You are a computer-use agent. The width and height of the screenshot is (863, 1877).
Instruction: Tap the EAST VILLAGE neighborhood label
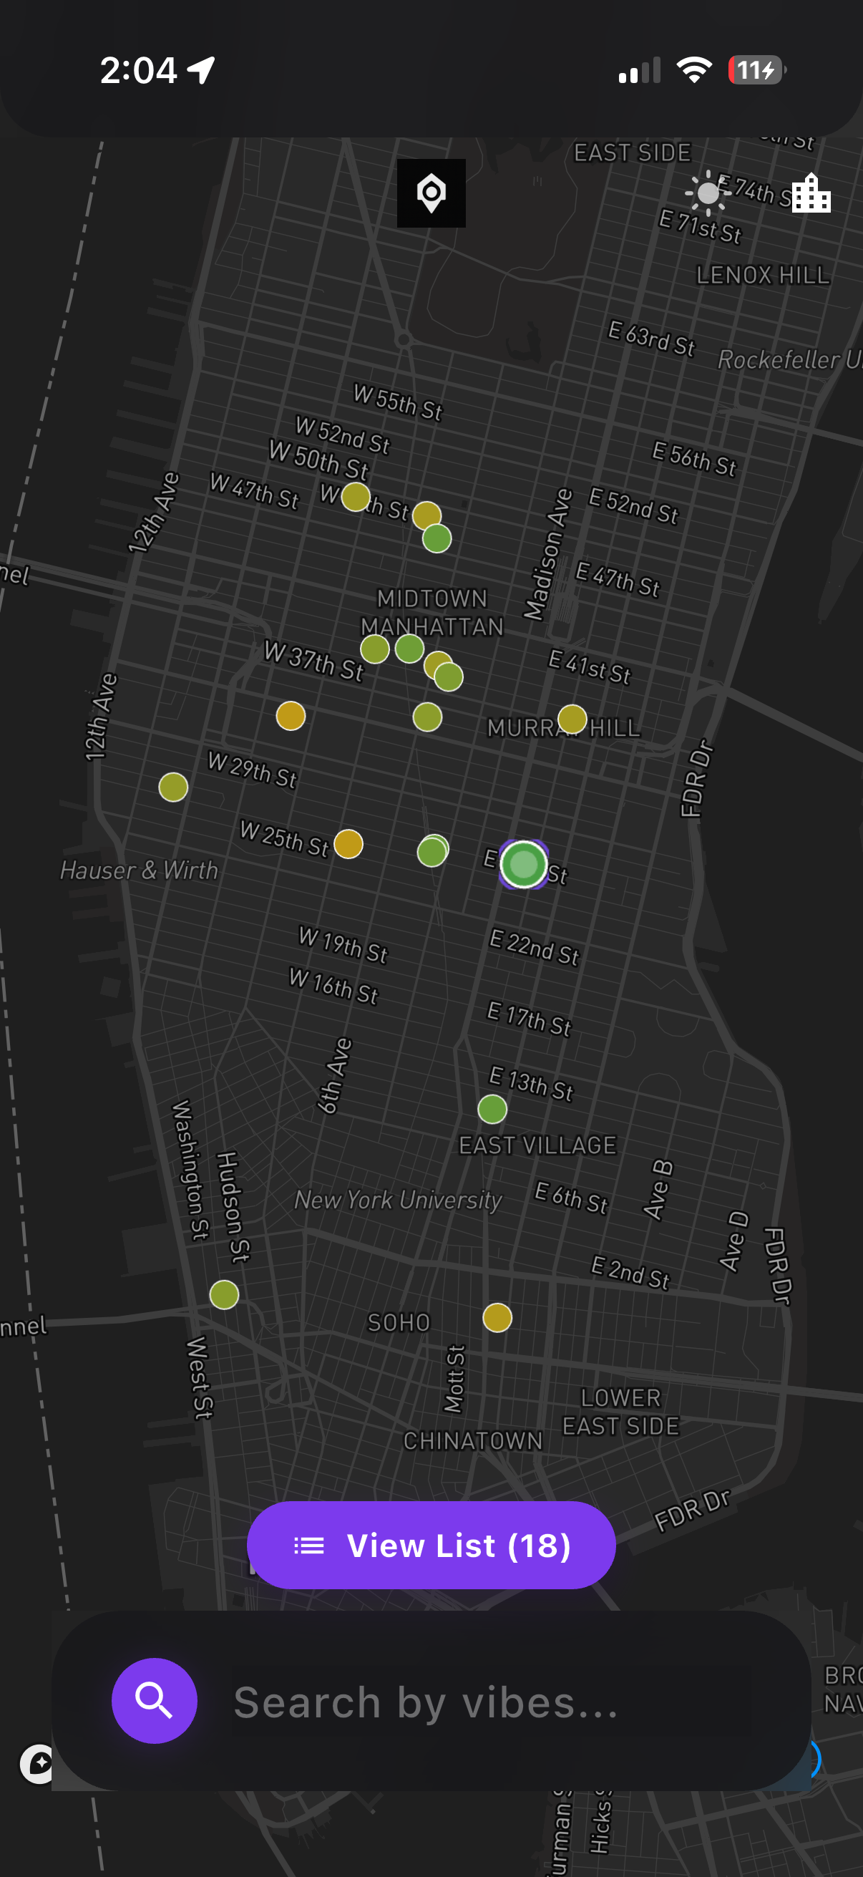point(537,1145)
